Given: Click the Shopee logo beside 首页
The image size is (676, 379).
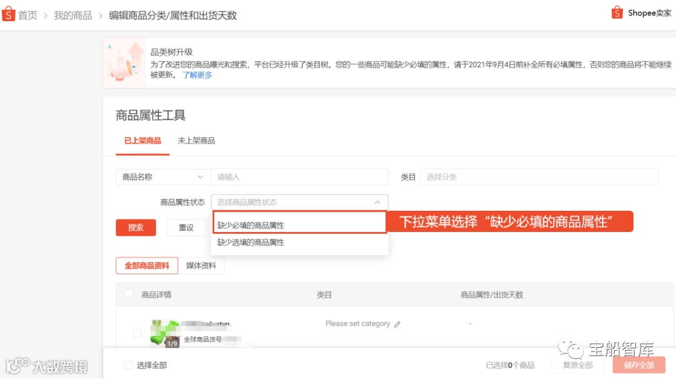Looking at the screenshot, I should (8, 14).
